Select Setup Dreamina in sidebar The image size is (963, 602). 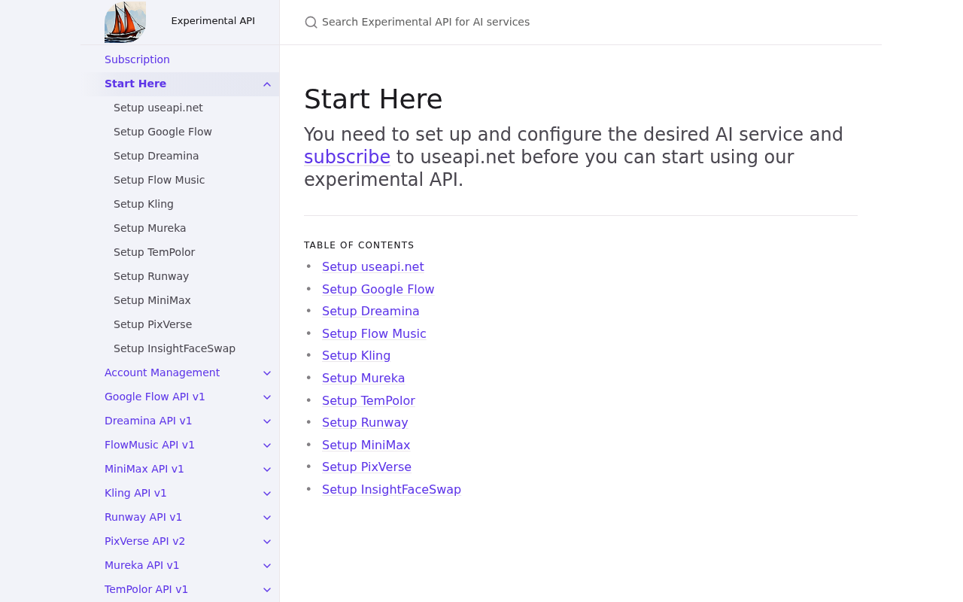(156, 156)
